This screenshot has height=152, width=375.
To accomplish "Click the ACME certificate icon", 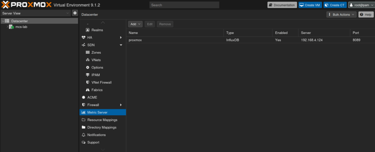I will [x=84, y=98].
